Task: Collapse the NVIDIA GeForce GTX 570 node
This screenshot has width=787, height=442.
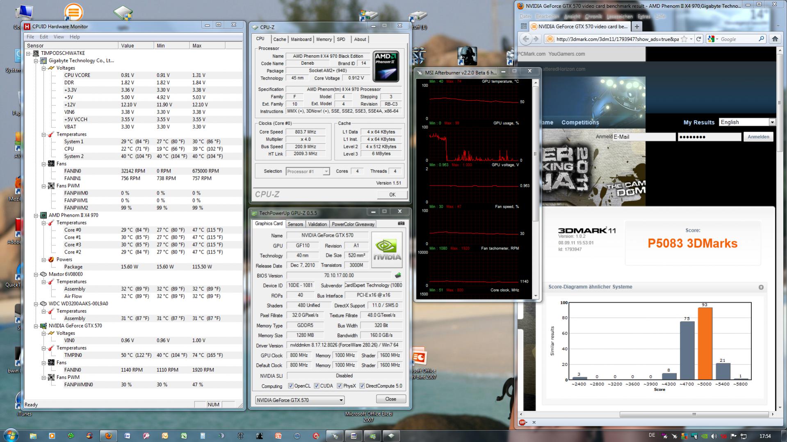Action: point(36,326)
